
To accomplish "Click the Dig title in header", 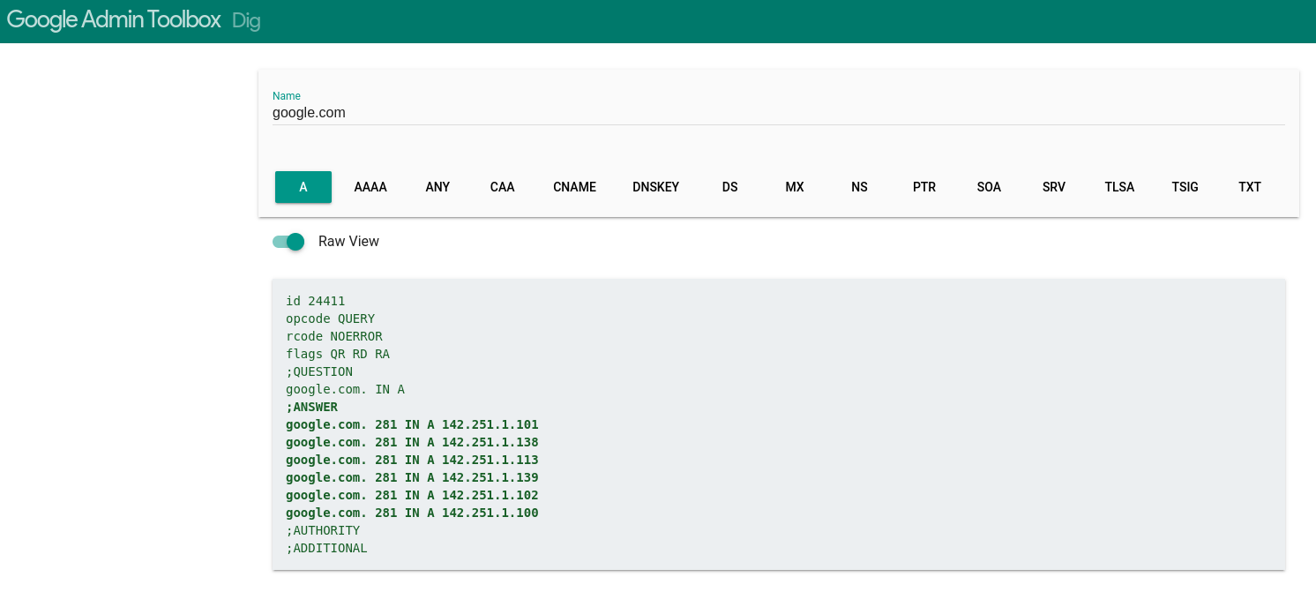I will (246, 21).
